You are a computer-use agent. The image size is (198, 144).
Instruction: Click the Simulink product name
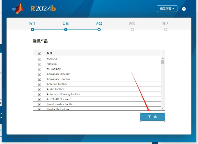point(52,64)
